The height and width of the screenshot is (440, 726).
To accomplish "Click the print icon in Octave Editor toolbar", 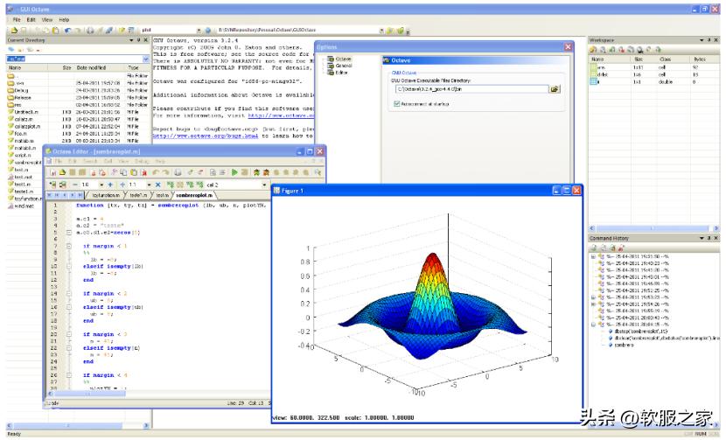I will (x=178, y=172).
